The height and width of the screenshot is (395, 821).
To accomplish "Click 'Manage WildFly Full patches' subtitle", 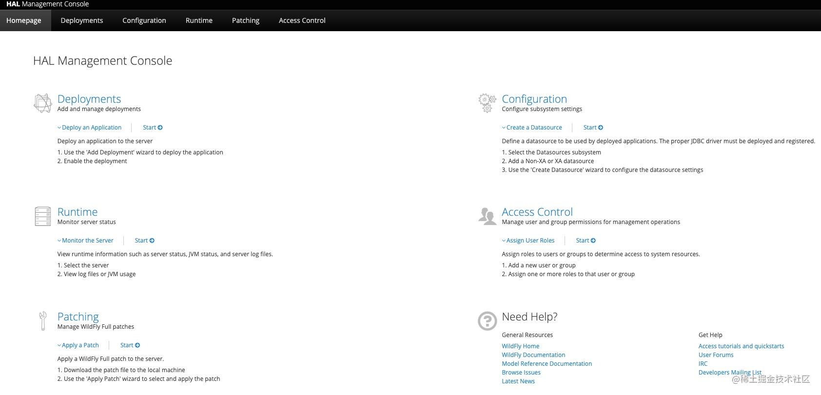I will tap(96, 327).
